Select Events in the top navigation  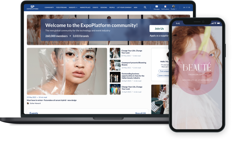(x=96, y=7)
